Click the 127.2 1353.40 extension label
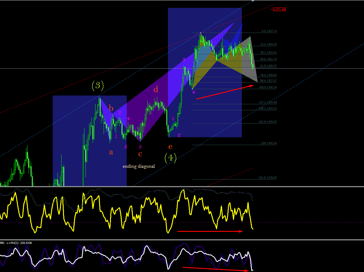364x272 pixels. click(x=268, y=102)
